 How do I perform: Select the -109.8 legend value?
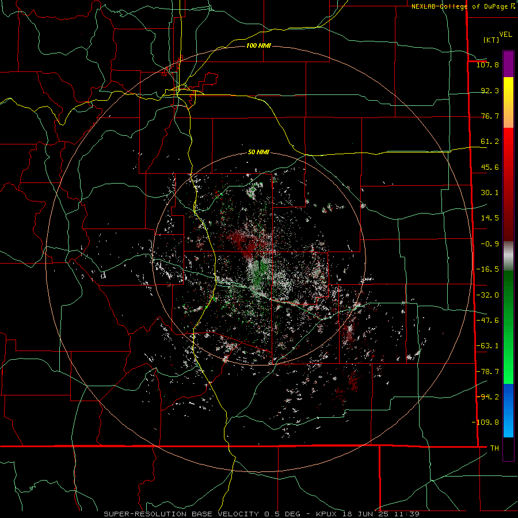click(x=485, y=422)
